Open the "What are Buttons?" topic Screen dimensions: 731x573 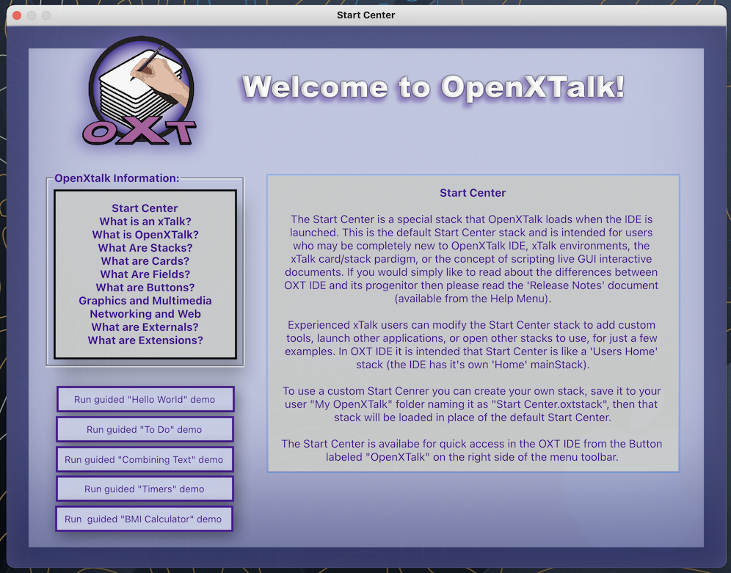pyautogui.click(x=145, y=288)
